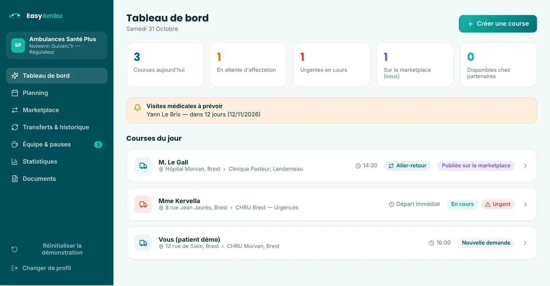Click Changer de profil
Screen dimensions: 550x286
57,268
